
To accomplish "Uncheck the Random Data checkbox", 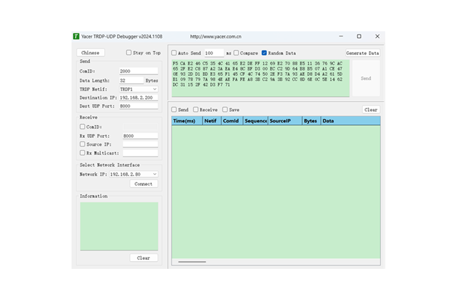I will click(x=264, y=53).
